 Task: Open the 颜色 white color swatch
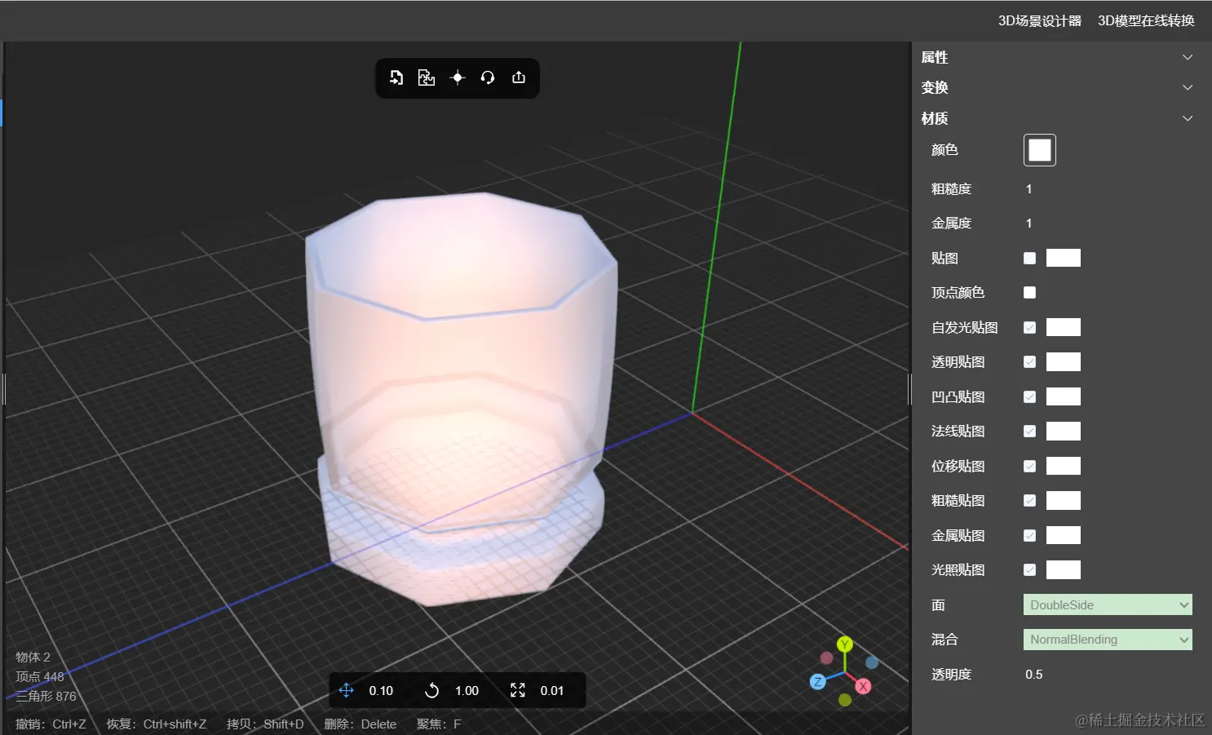[1040, 150]
